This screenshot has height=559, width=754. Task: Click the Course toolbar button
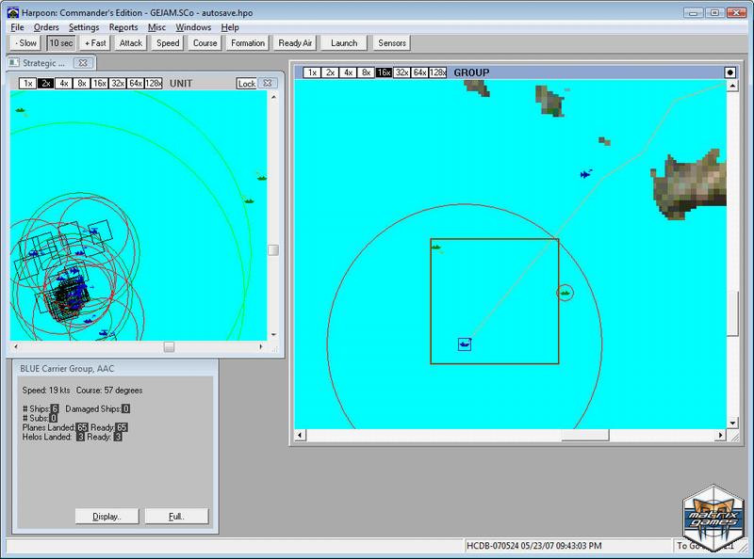pos(205,43)
